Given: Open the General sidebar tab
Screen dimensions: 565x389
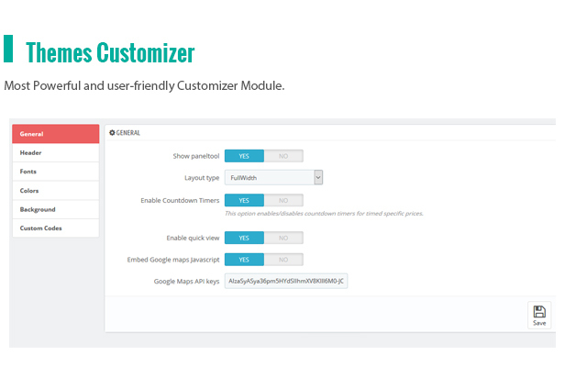Looking at the screenshot, I should pos(56,134).
